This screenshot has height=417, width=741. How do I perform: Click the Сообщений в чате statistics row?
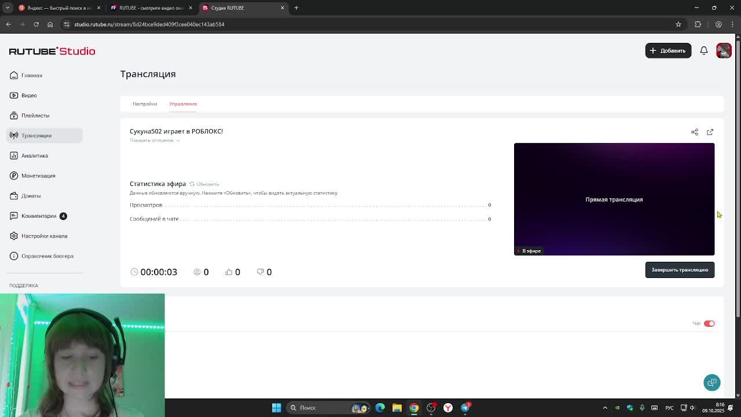310,219
